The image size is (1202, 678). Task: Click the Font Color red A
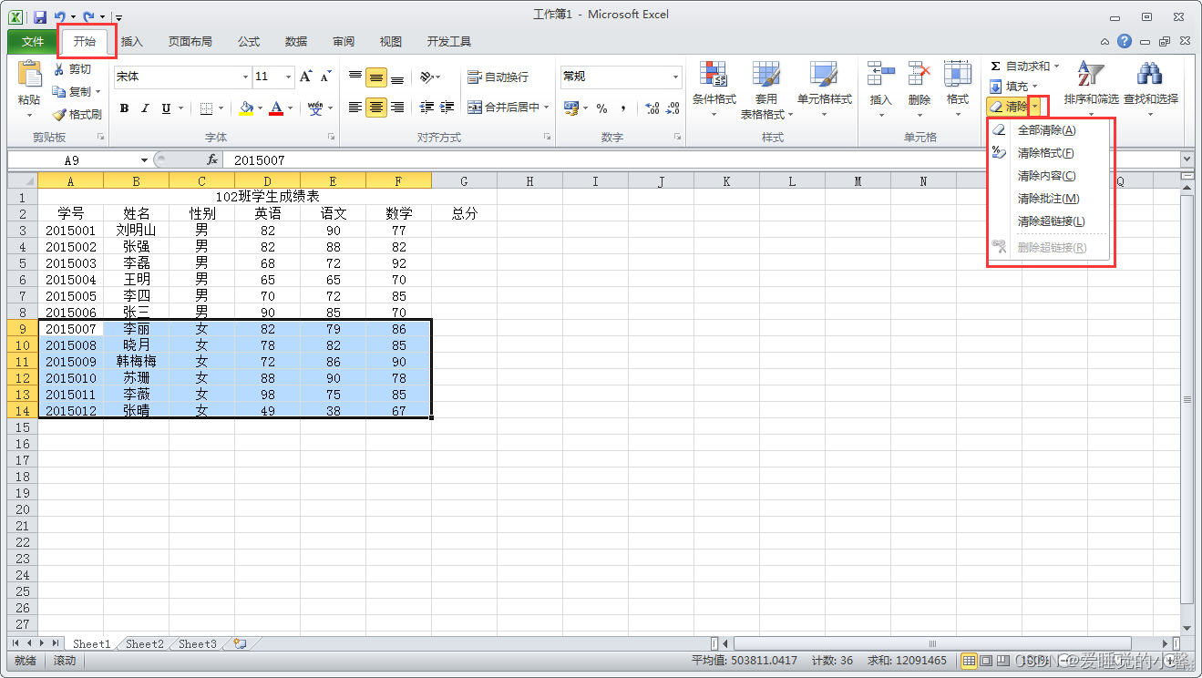pos(276,108)
